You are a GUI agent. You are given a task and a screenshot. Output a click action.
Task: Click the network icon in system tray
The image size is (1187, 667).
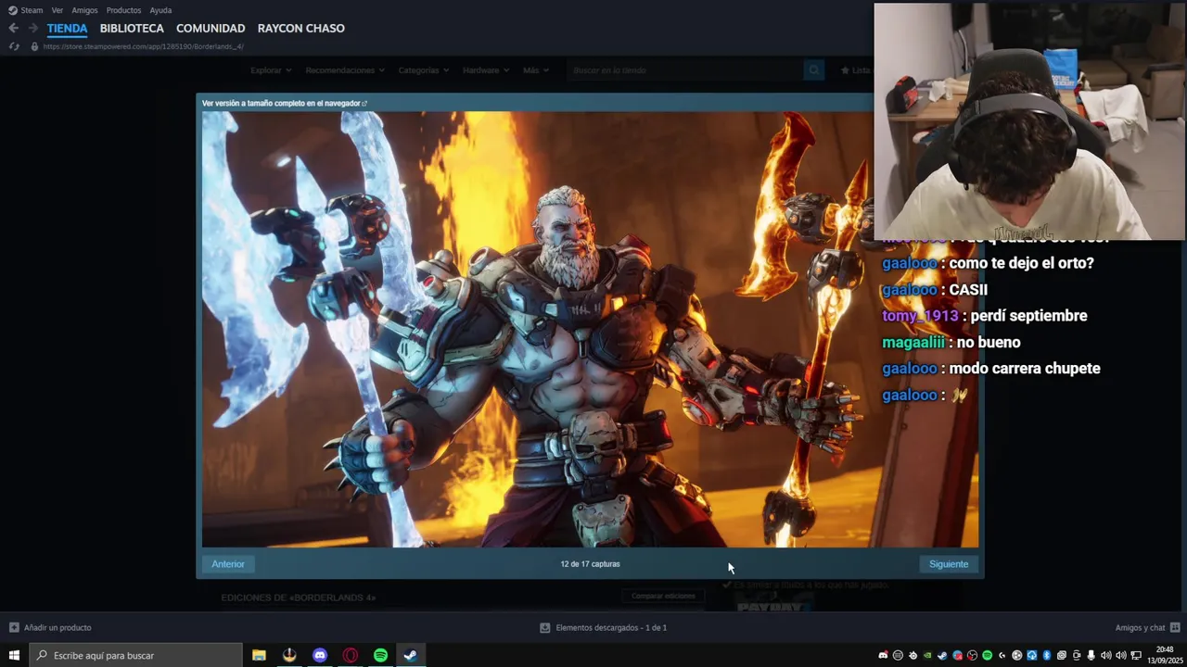click(1136, 655)
